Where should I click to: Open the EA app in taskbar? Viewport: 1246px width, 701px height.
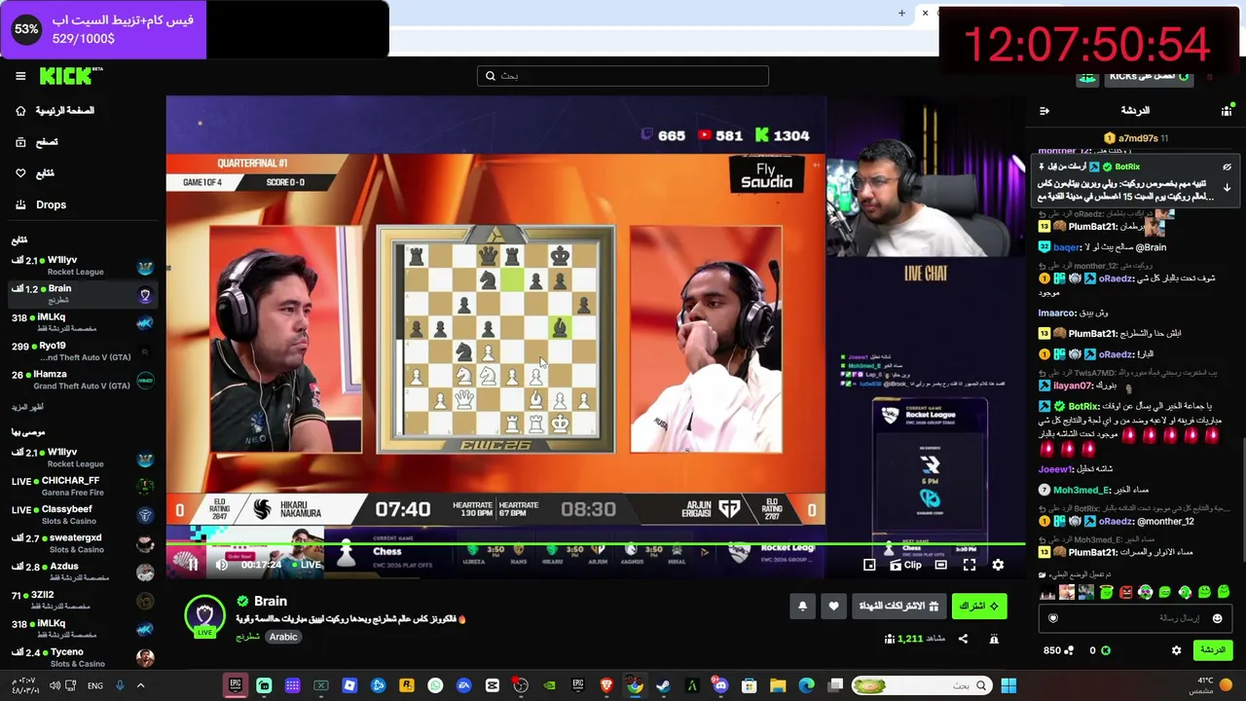463,685
